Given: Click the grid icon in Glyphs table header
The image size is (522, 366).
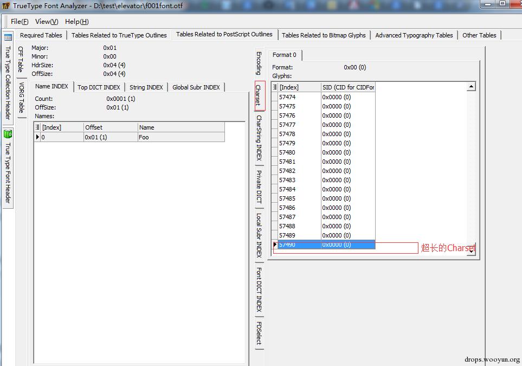Looking at the screenshot, I should tap(275, 87).
